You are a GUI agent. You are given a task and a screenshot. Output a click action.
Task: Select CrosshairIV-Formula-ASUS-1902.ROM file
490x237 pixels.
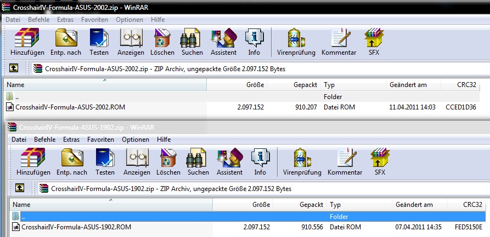(x=76, y=227)
